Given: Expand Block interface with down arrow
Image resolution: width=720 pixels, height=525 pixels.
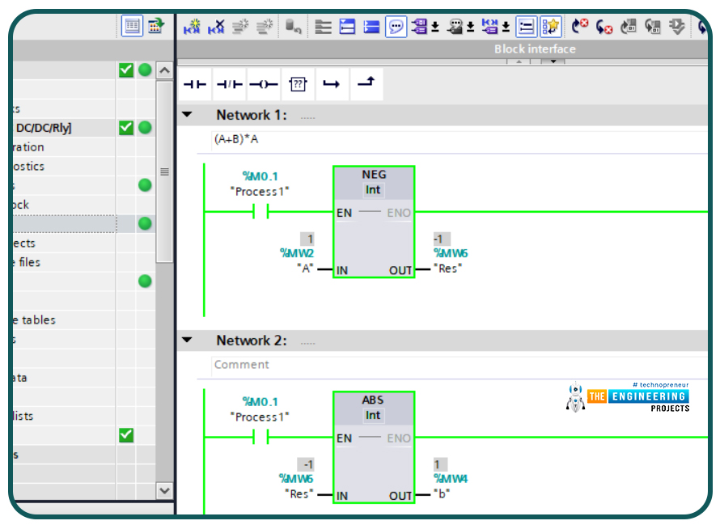Looking at the screenshot, I should (x=553, y=61).
